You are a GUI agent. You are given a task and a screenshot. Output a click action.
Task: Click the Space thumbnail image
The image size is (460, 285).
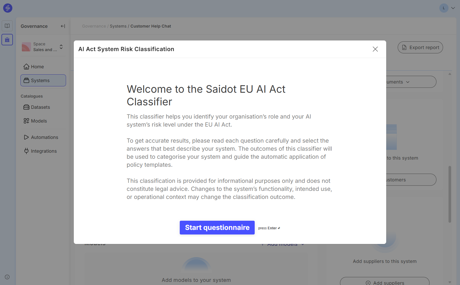point(26,47)
